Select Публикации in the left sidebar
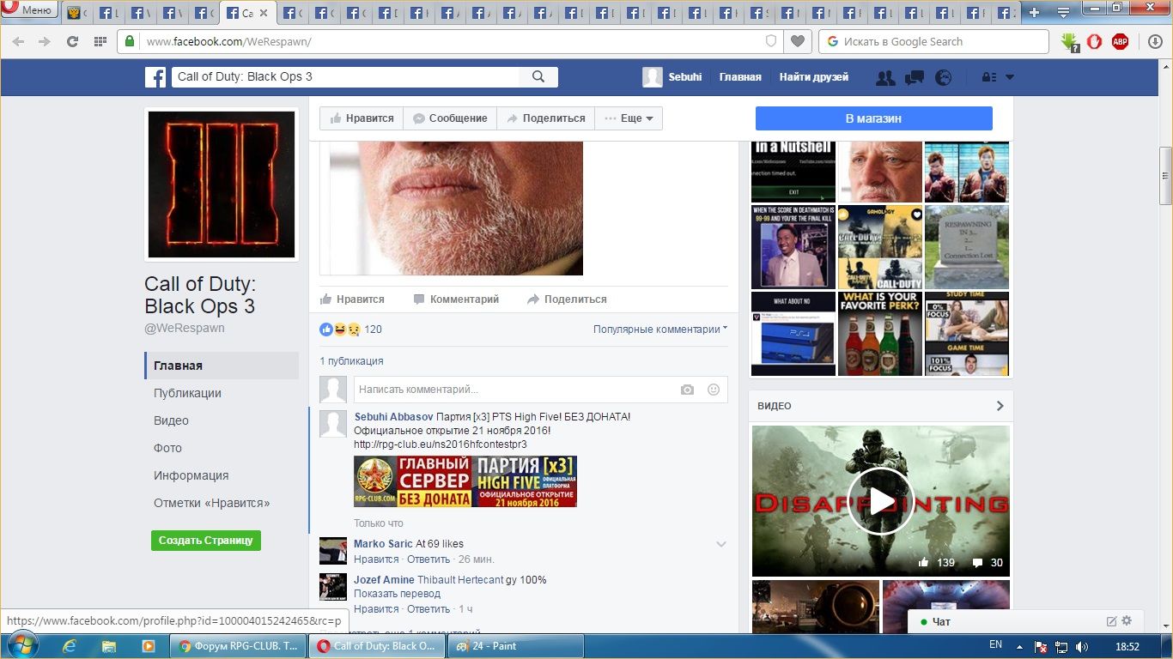The image size is (1173, 659). click(187, 393)
